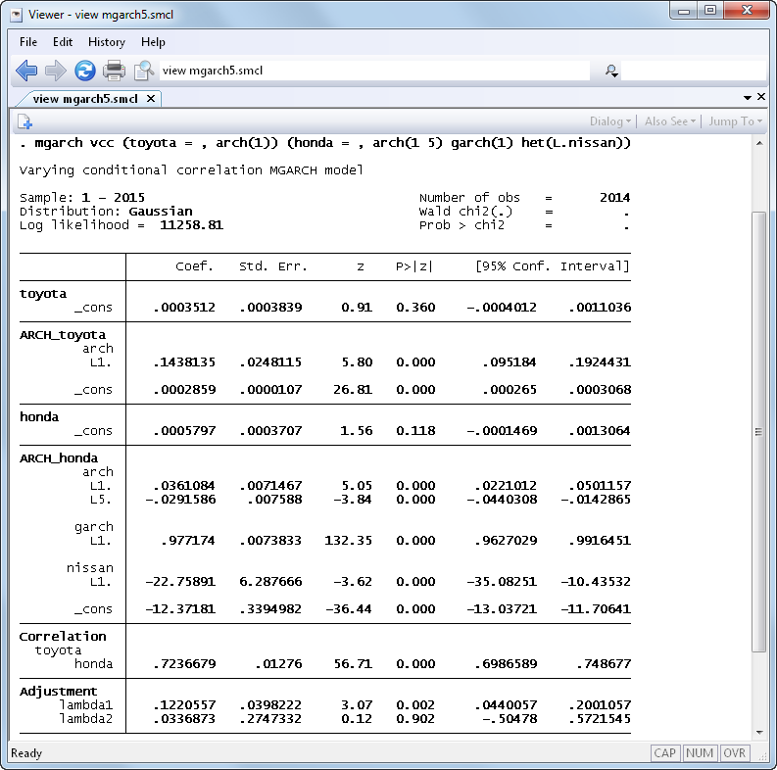This screenshot has height=770, width=777.
Task: Click the Coef. column header
Action: click(x=194, y=266)
